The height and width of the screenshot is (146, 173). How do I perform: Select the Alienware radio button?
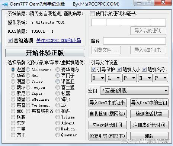click(28, 69)
